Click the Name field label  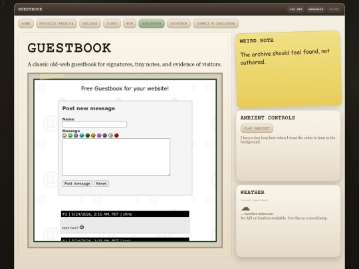coord(68,119)
